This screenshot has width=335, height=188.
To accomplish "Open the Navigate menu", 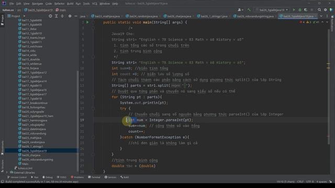I will coord(37,4).
